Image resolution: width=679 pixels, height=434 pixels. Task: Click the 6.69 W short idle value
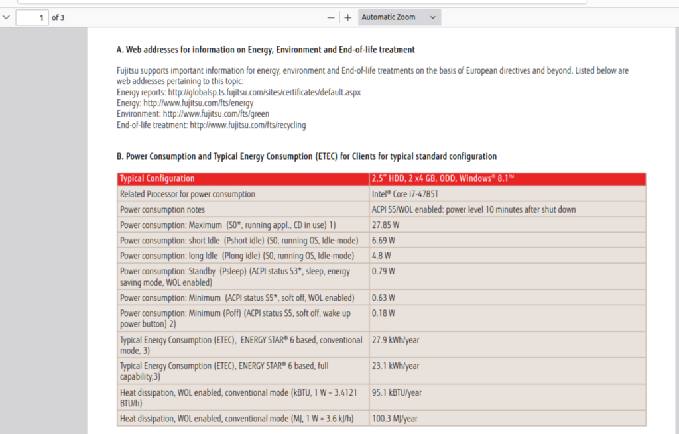(x=384, y=241)
